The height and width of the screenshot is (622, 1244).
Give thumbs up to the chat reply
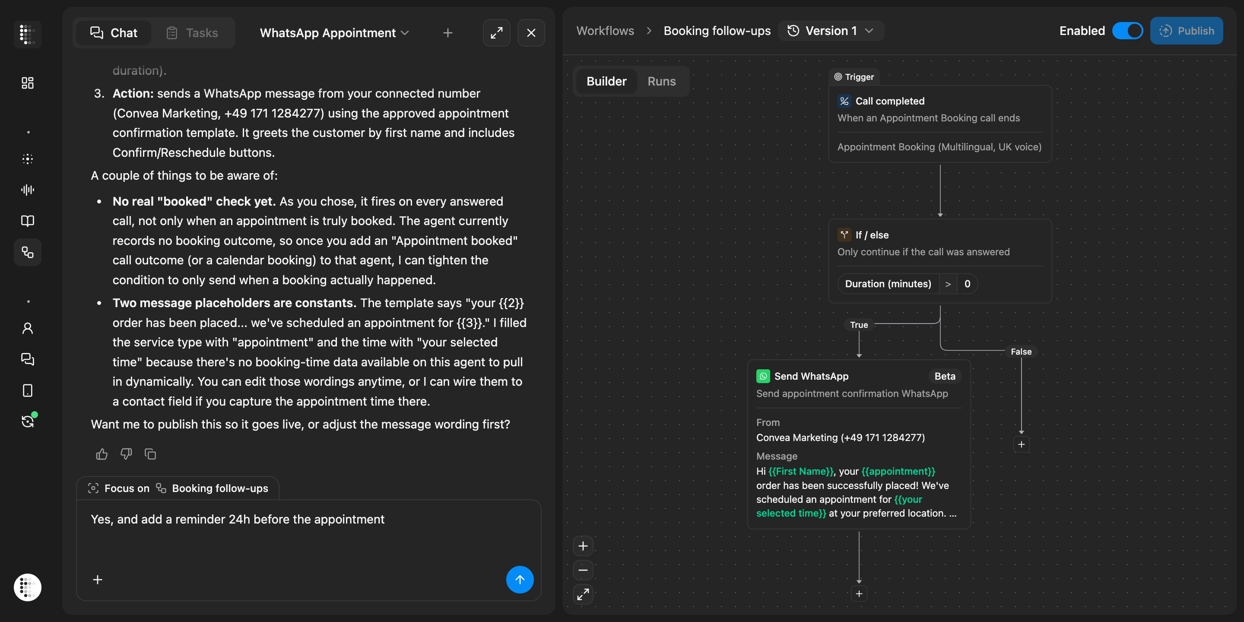click(102, 454)
